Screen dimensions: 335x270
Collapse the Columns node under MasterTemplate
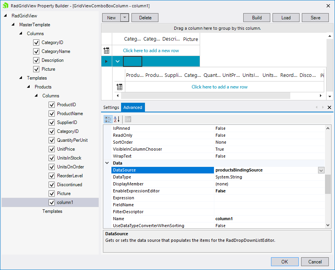coord(21,33)
